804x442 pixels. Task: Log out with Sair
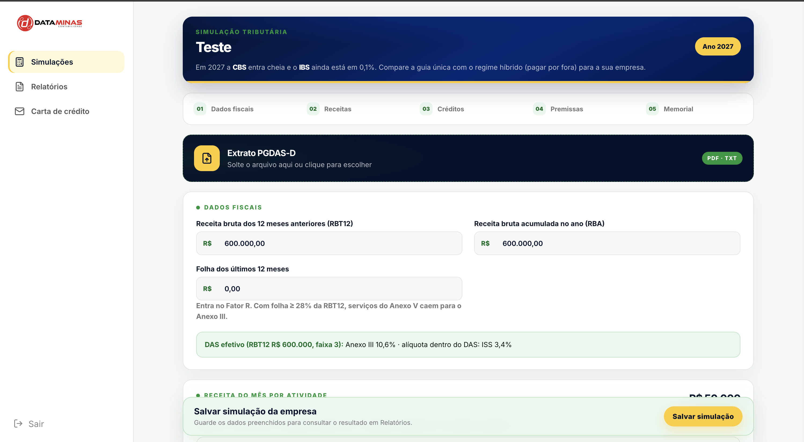coord(29,423)
